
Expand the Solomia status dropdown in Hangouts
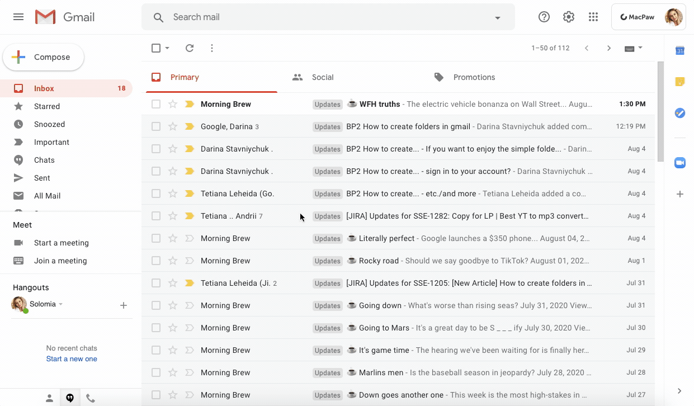click(x=62, y=304)
